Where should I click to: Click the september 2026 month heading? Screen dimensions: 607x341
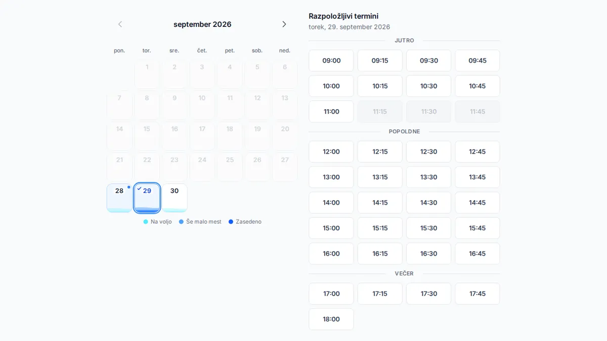202,24
